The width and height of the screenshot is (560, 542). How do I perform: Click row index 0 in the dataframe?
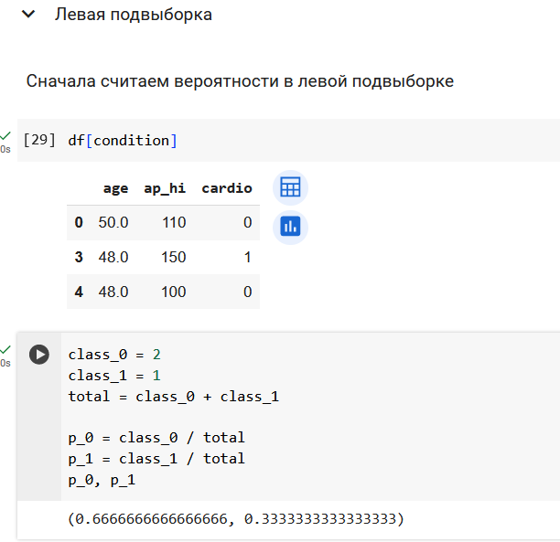[x=79, y=222]
